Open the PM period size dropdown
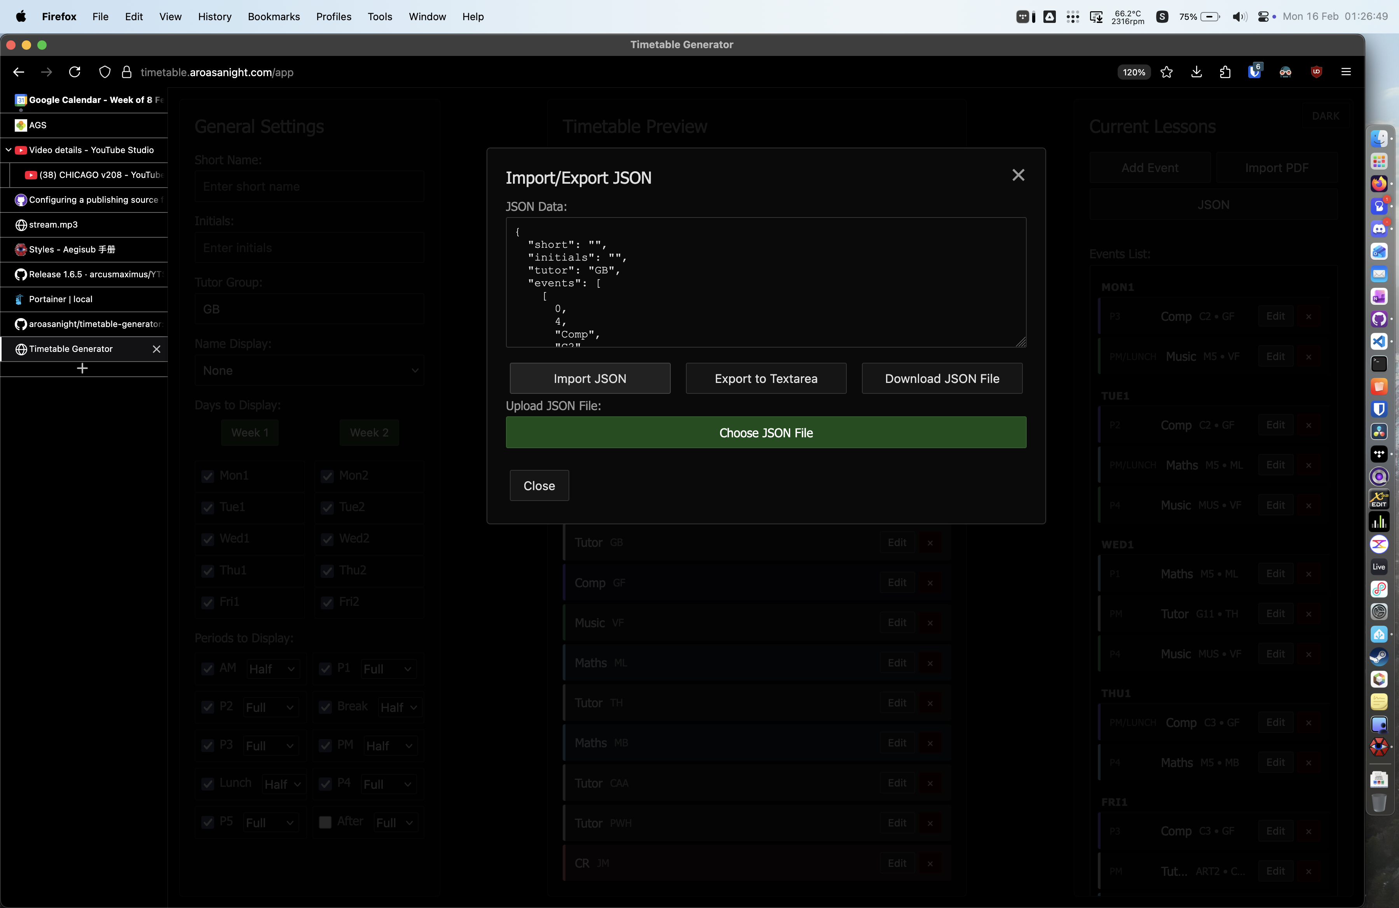Viewport: 1399px width, 908px height. (390, 746)
